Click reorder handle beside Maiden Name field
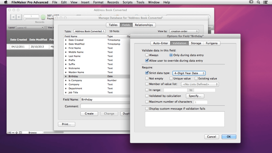The width and height of the screenshot is (272, 153). (66, 72)
